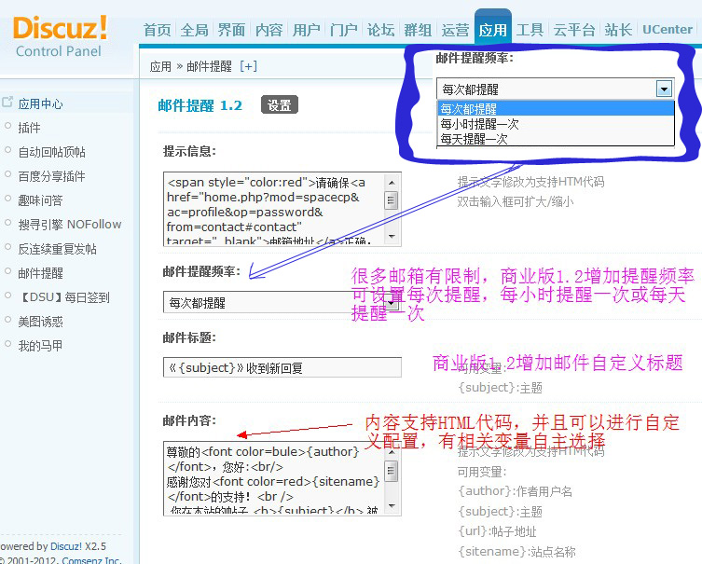702x564 pixels.
Task: Select 我的马甲 sidebar item
Action: (x=40, y=346)
